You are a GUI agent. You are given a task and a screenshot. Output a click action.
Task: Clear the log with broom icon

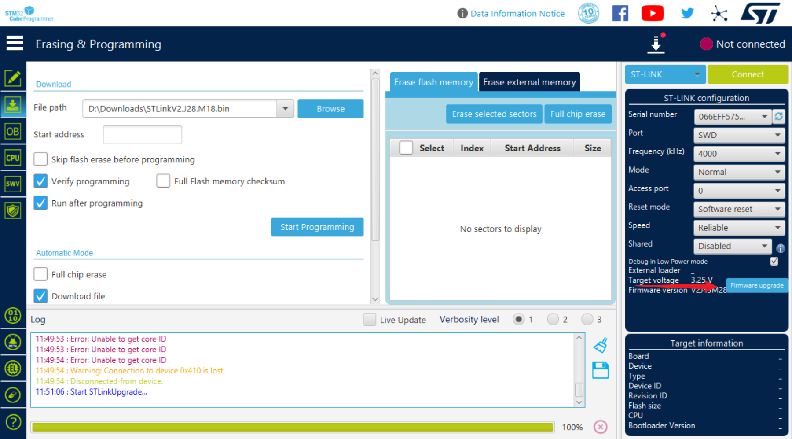[x=601, y=345]
